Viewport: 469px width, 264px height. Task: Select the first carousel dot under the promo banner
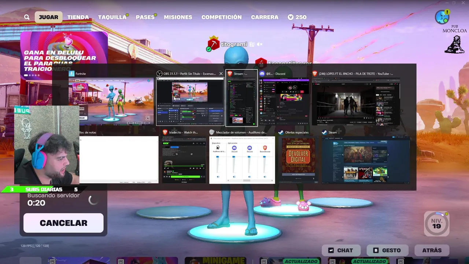(x=26, y=75)
